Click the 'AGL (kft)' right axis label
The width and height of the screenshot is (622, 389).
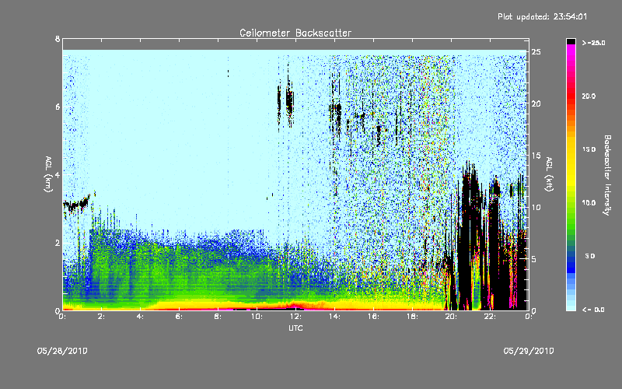[x=550, y=174]
